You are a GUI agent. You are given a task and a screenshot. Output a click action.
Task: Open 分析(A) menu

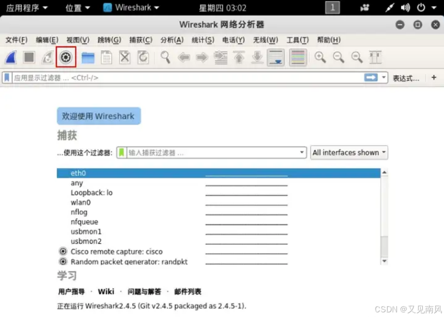click(x=172, y=40)
